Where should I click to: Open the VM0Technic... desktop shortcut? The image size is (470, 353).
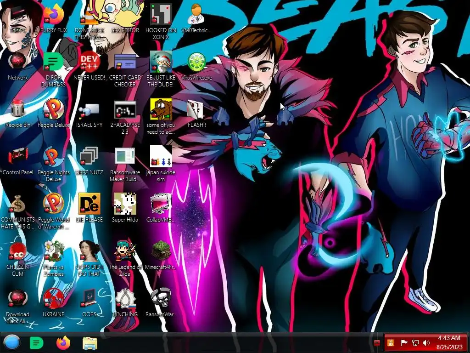click(196, 18)
